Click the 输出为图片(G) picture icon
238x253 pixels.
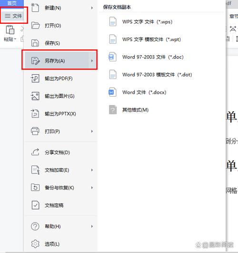[35, 96]
